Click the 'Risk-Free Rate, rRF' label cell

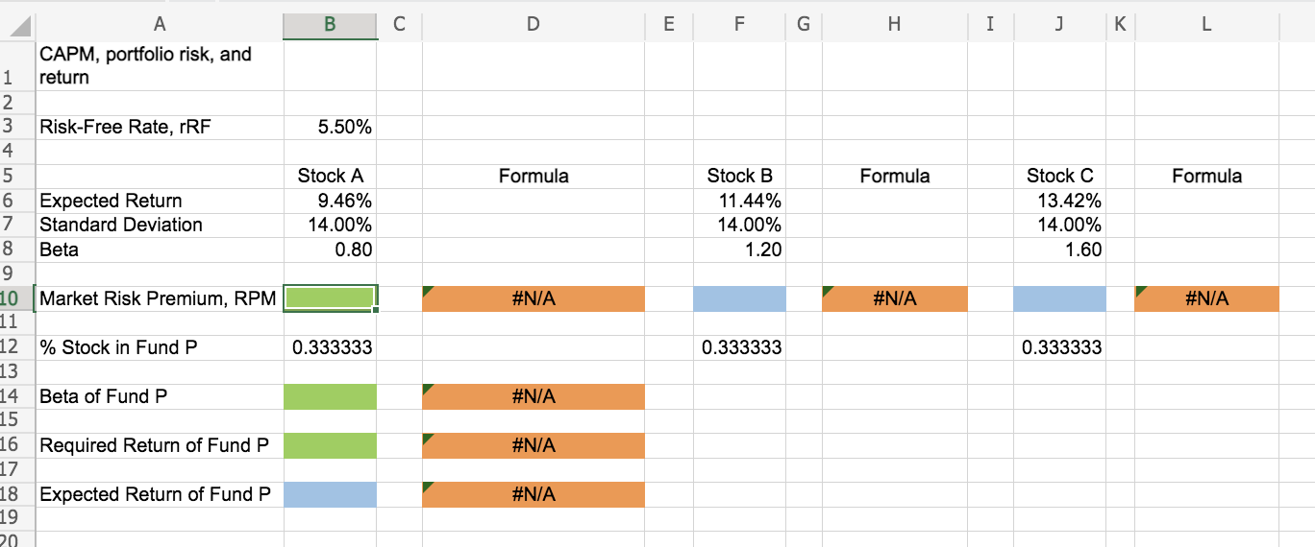[160, 127]
